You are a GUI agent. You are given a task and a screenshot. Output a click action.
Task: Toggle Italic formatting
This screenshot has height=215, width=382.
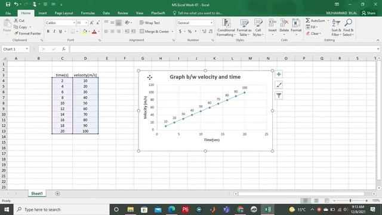[x=54, y=32]
